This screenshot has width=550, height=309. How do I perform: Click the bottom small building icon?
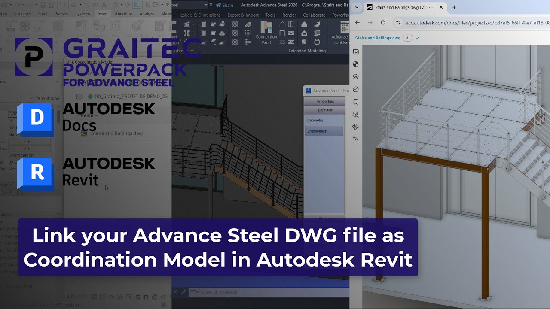304,42
